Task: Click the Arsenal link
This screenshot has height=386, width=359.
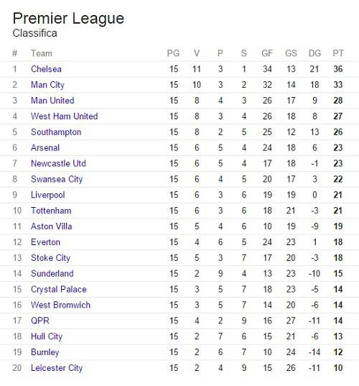Action: point(45,148)
